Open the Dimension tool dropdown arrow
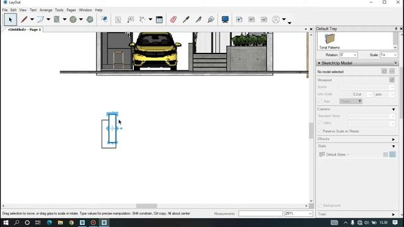Screen dimensions: 404x227 150,20
